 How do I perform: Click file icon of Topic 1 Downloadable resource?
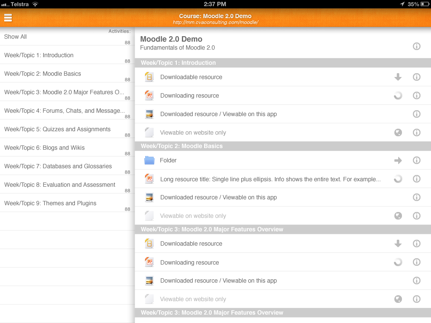coord(149,77)
